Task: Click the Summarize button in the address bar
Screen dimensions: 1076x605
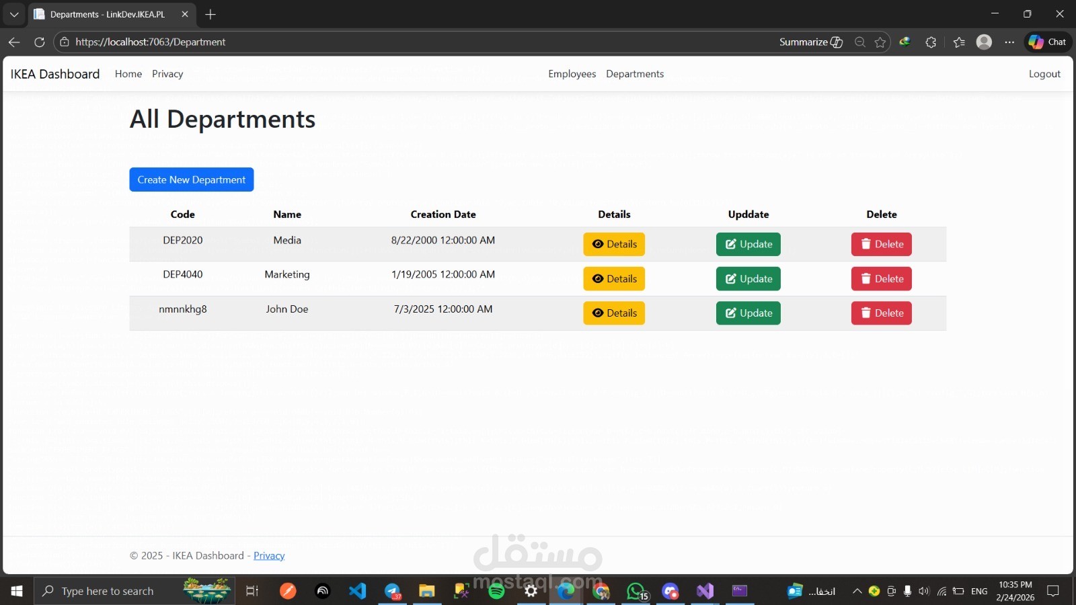Action: [x=811, y=42]
